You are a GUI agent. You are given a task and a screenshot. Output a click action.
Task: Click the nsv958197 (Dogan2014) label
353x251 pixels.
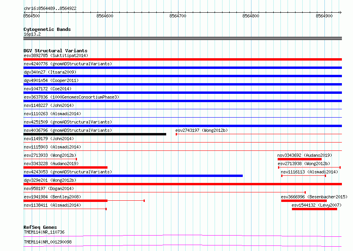(x=49, y=188)
